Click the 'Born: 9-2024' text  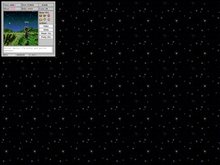[28, 5]
